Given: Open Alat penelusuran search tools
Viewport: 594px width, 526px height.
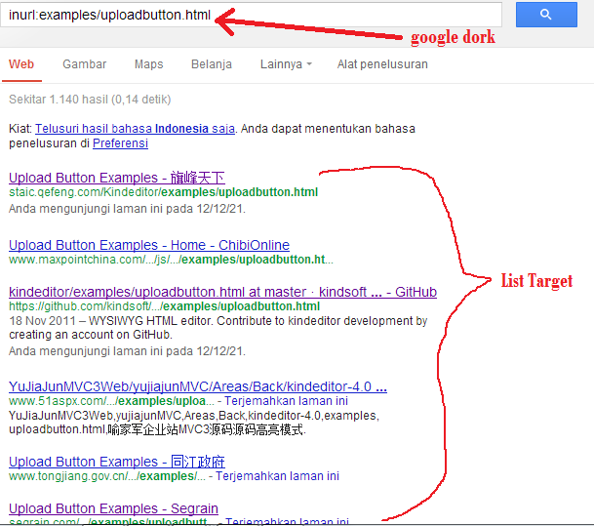Looking at the screenshot, I should click(x=382, y=64).
